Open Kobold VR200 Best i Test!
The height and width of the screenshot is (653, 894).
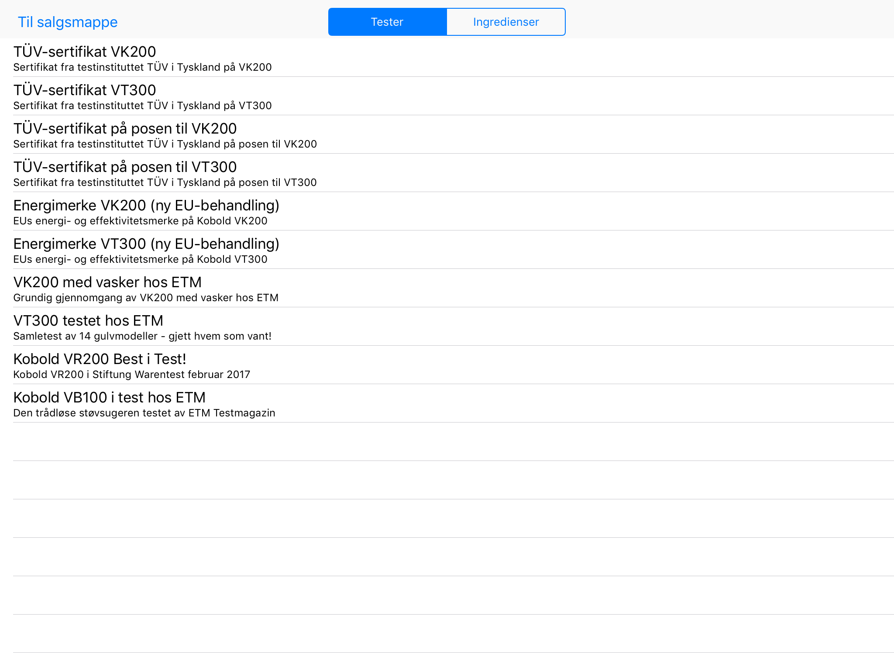click(100, 359)
